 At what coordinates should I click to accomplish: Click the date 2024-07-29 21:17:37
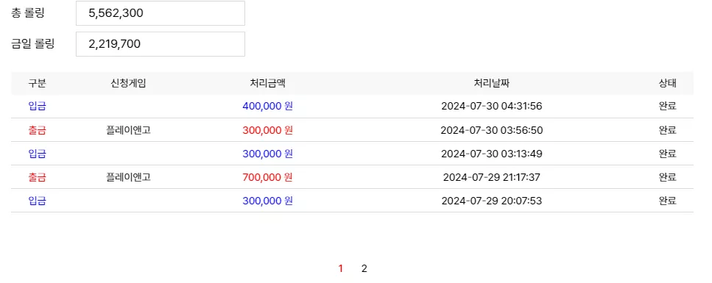(492, 177)
